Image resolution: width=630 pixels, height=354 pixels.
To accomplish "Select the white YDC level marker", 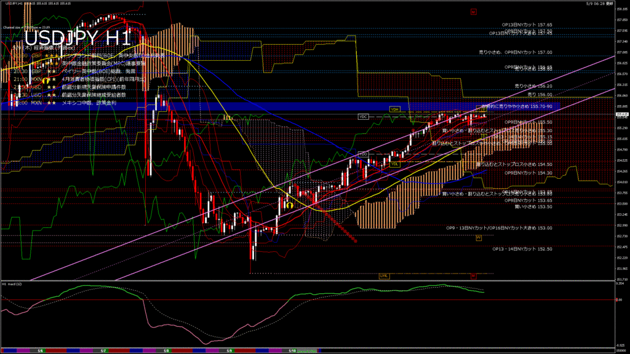I will click(x=363, y=116).
